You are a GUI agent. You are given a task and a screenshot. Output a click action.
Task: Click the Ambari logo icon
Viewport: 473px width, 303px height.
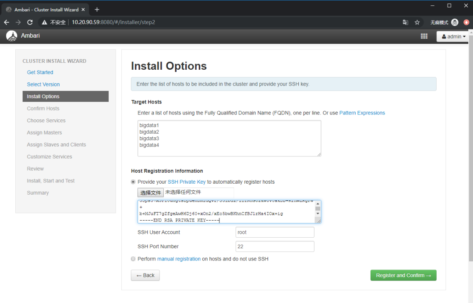(x=12, y=36)
